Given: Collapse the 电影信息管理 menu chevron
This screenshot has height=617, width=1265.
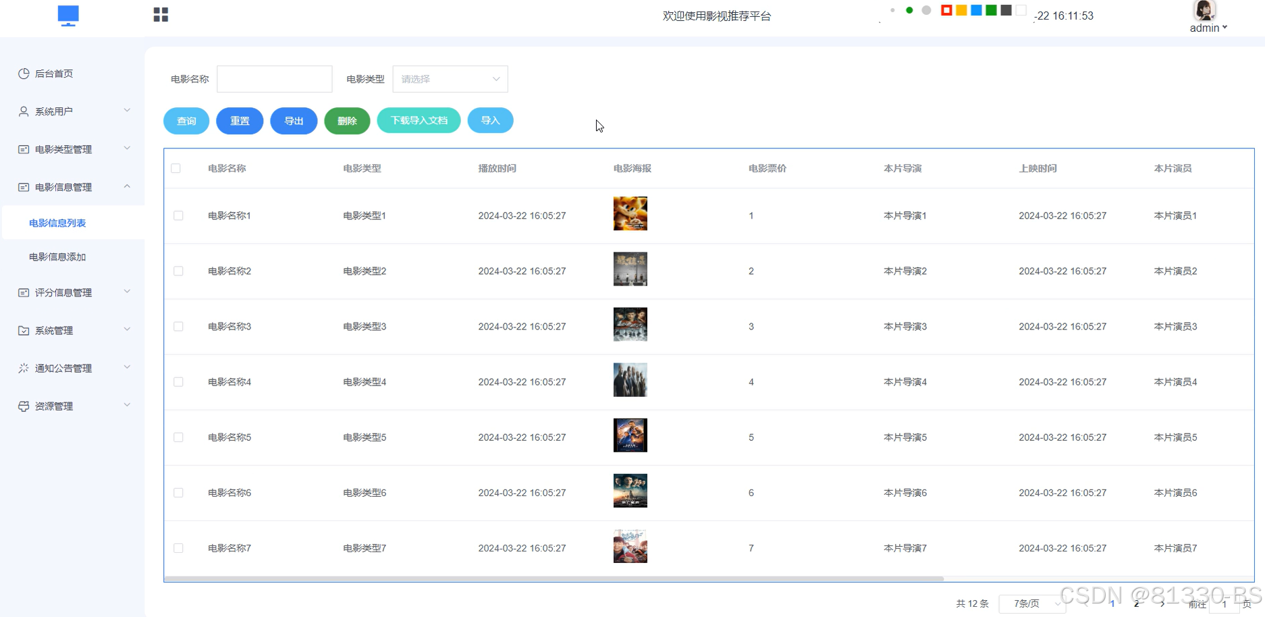Looking at the screenshot, I should click(127, 186).
